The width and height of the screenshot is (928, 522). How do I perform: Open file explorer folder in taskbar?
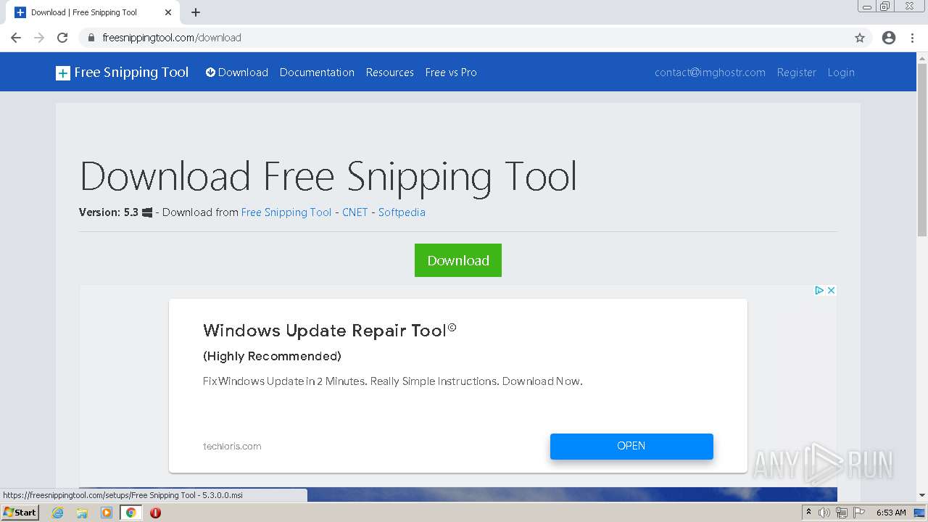click(x=82, y=513)
